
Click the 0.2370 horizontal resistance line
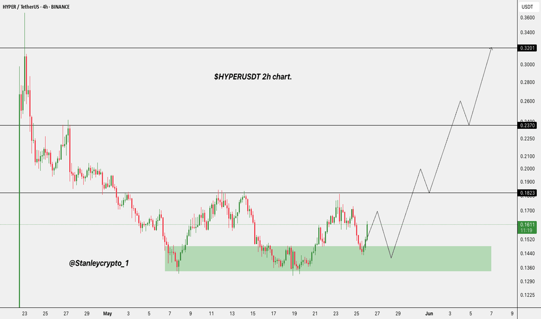pyautogui.click(x=259, y=125)
